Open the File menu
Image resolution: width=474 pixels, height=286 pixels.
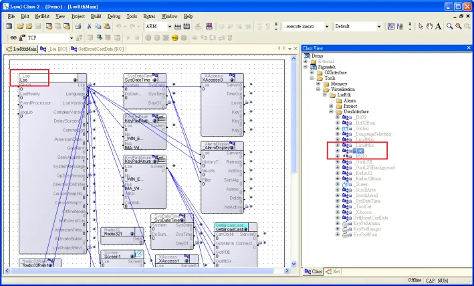pyautogui.click(x=11, y=16)
